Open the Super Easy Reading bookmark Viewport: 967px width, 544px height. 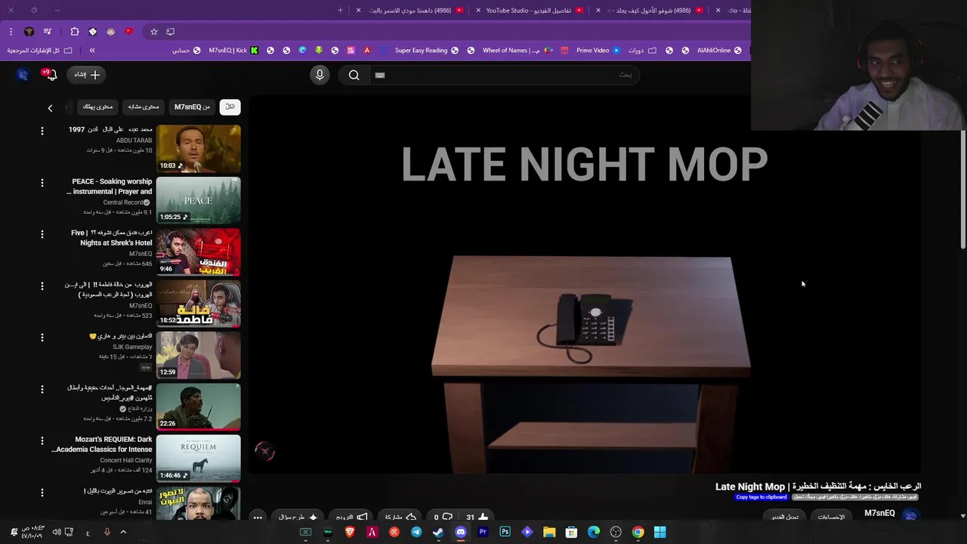[427, 51]
